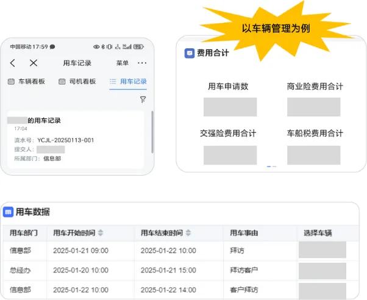Open the 菜单 menu
Viewport: 367px width, 300px height.
123,63
